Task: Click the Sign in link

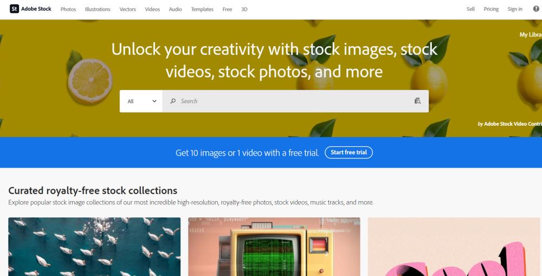Action: click(515, 9)
